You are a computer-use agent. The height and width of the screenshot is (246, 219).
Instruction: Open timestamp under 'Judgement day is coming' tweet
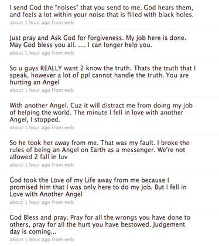(30, 240)
